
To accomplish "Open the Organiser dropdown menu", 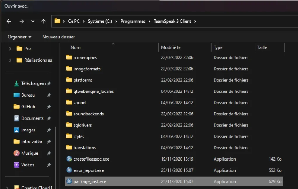I will 20,37.
